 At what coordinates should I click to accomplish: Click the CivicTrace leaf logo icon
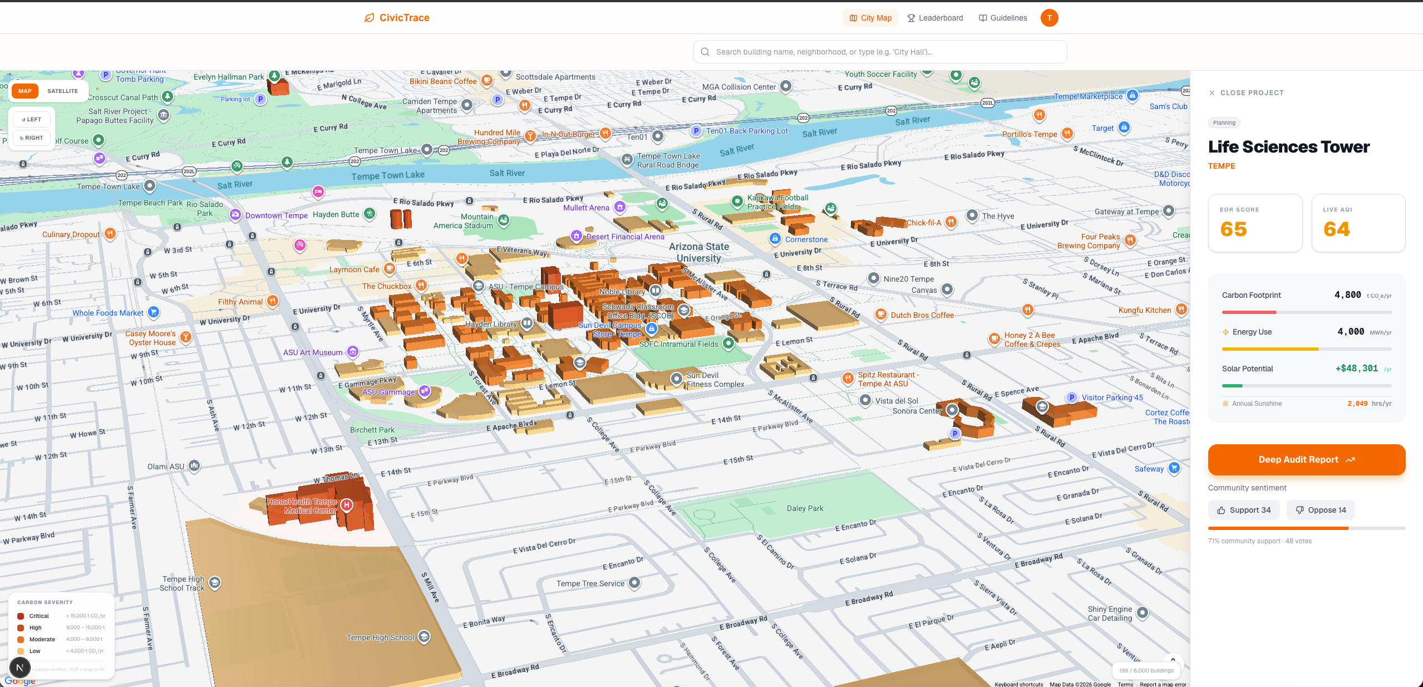[369, 18]
